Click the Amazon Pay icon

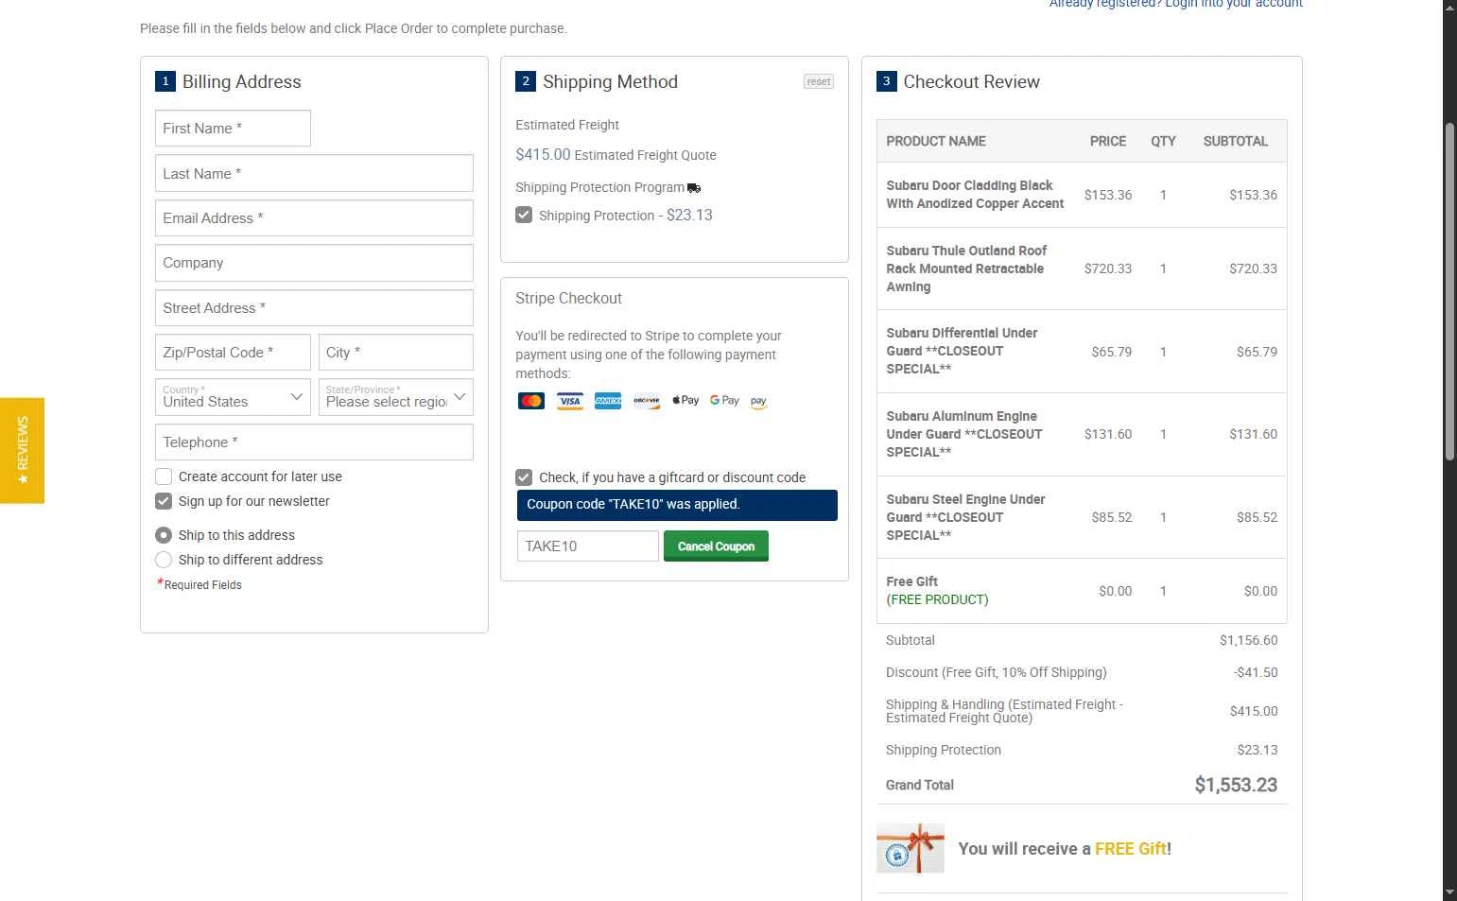pyautogui.click(x=758, y=402)
